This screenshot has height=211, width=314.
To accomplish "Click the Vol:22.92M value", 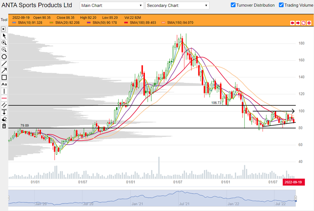I will point(133,17).
